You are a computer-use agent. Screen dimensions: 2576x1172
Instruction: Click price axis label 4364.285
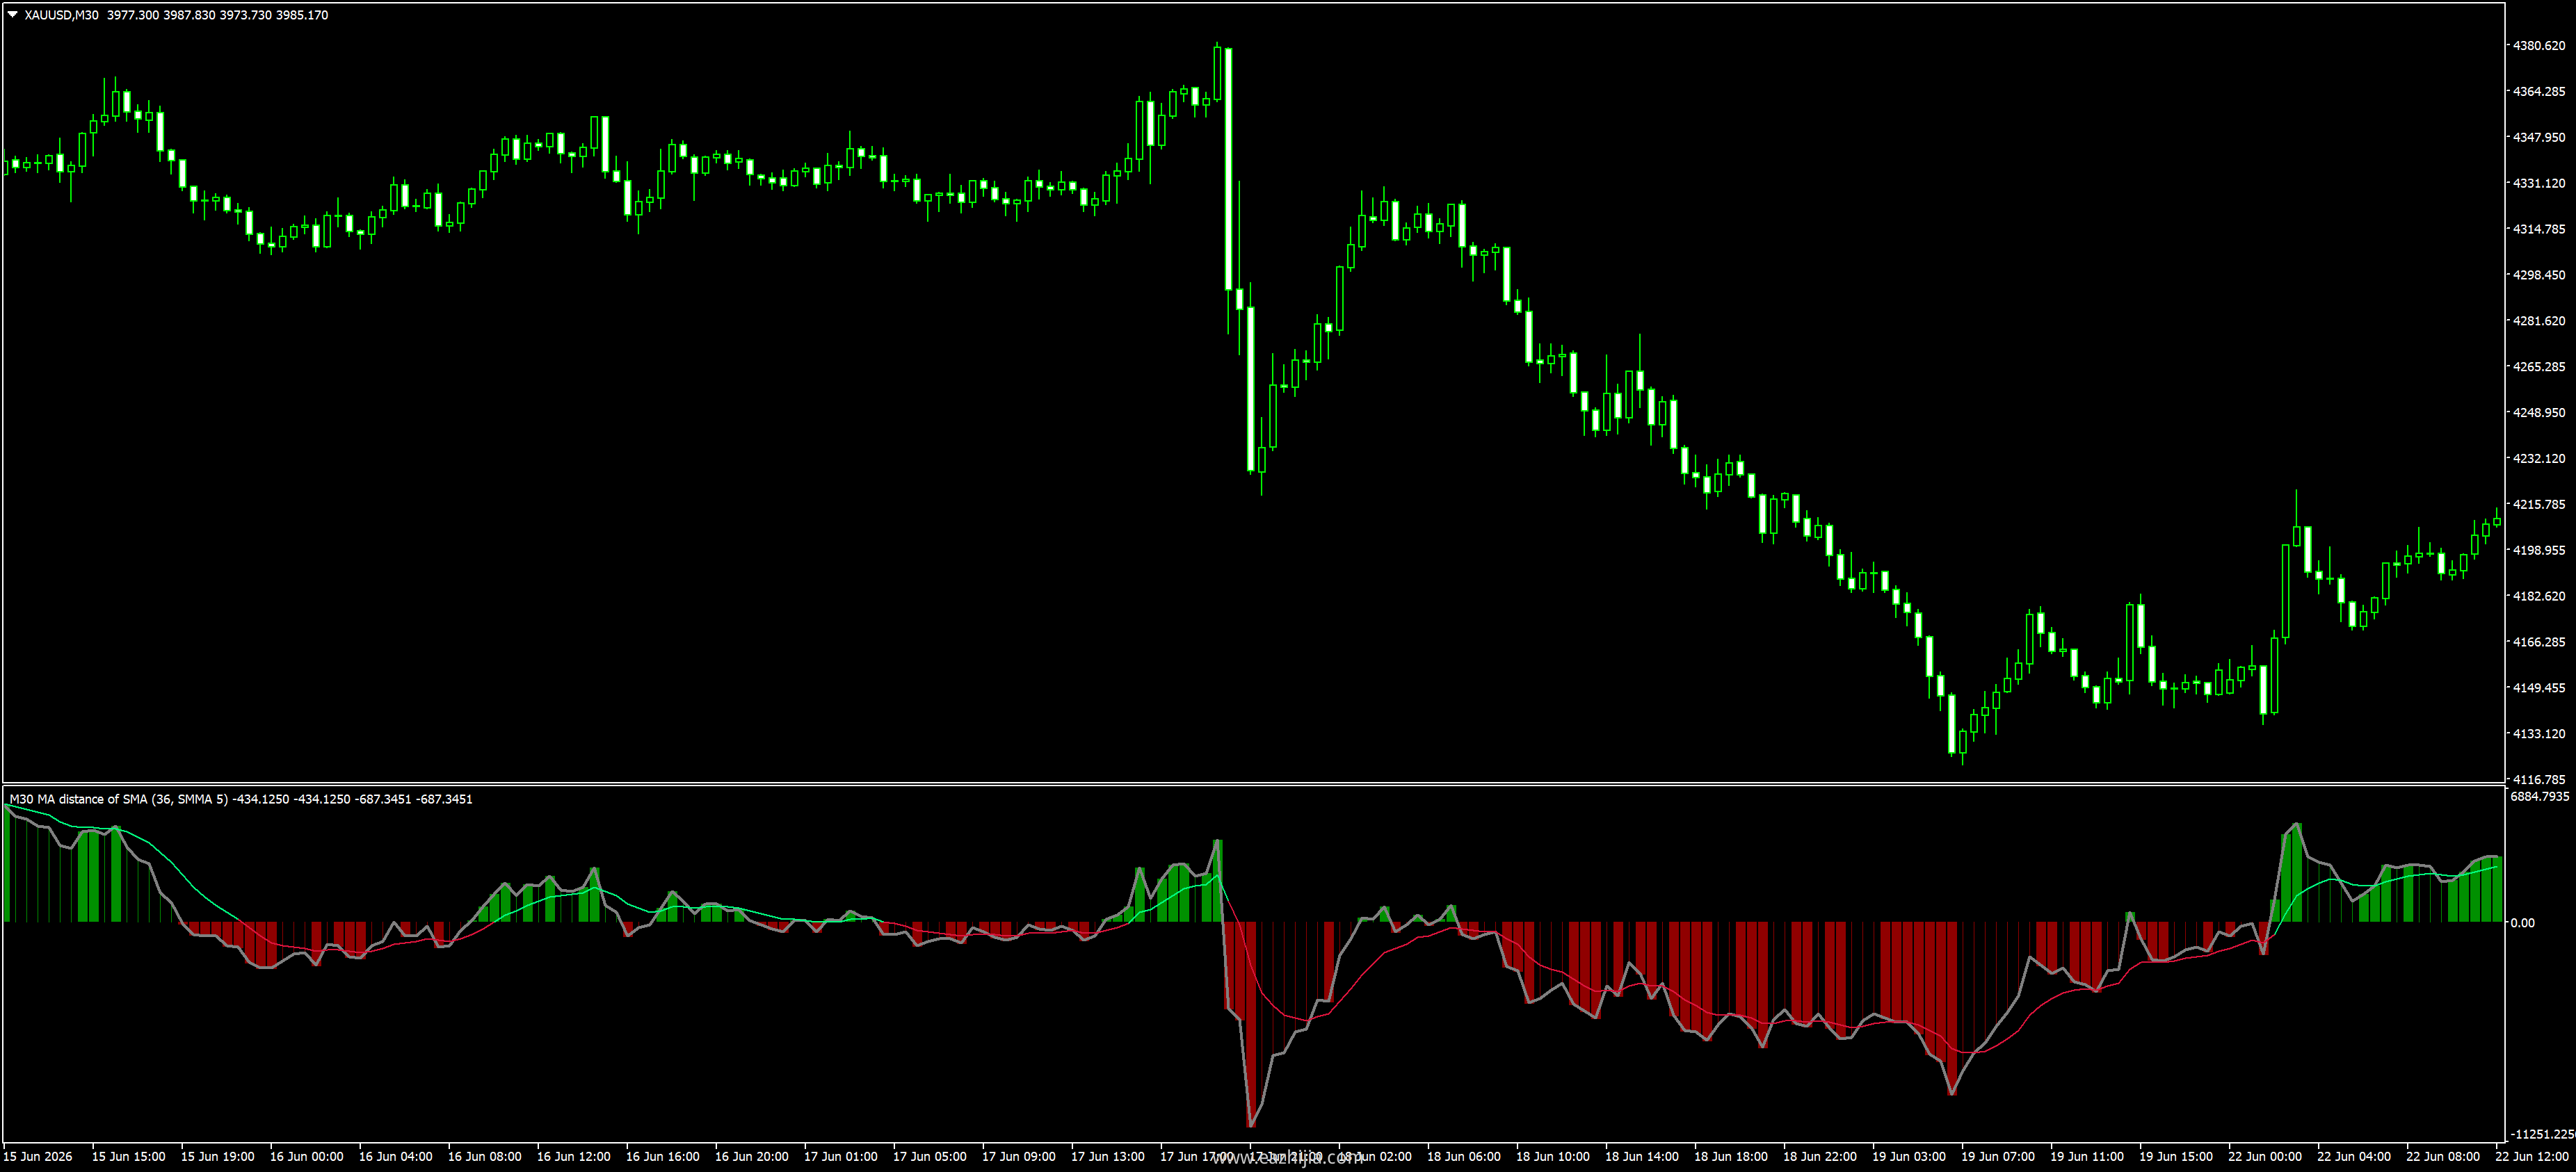(2539, 92)
